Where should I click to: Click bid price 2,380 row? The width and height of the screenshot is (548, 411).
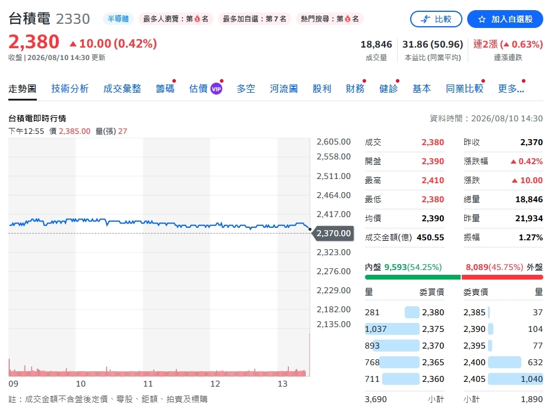(x=404, y=312)
